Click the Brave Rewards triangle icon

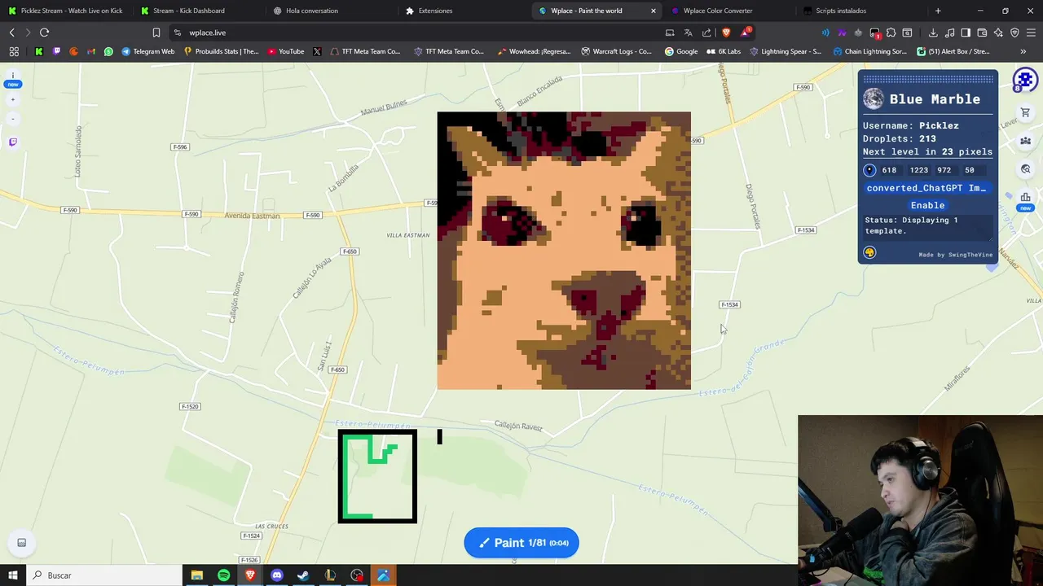coord(745,33)
